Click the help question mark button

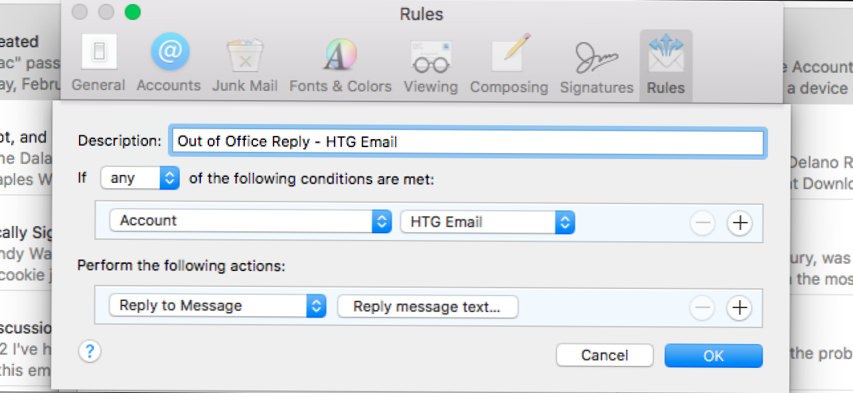point(90,351)
